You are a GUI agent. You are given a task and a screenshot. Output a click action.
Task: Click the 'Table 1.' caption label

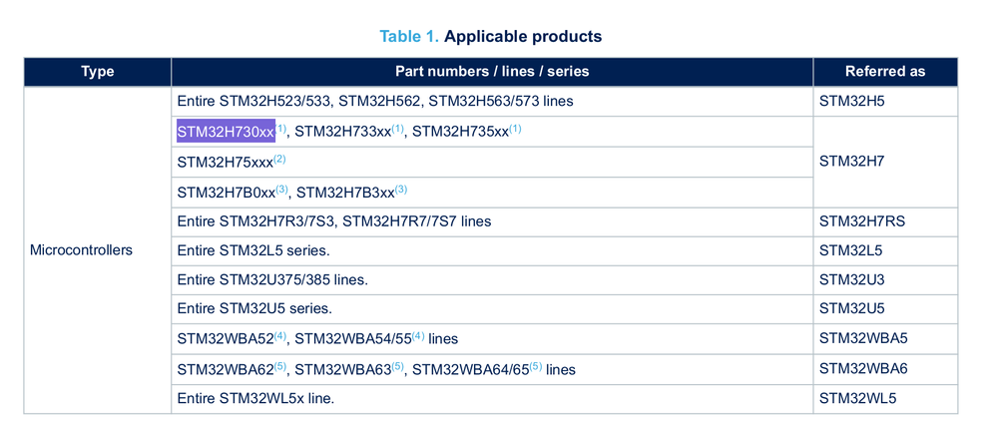tap(409, 36)
